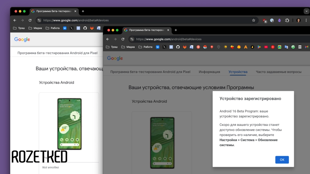Click Программа бета-тестирования heading in back window

[x=57, y=53]
